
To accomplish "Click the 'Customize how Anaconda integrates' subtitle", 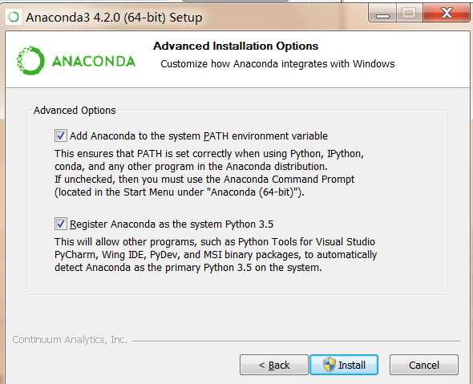I will click(277, 64).
